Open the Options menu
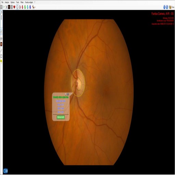The image size is (175, 175). pos(12,2)
